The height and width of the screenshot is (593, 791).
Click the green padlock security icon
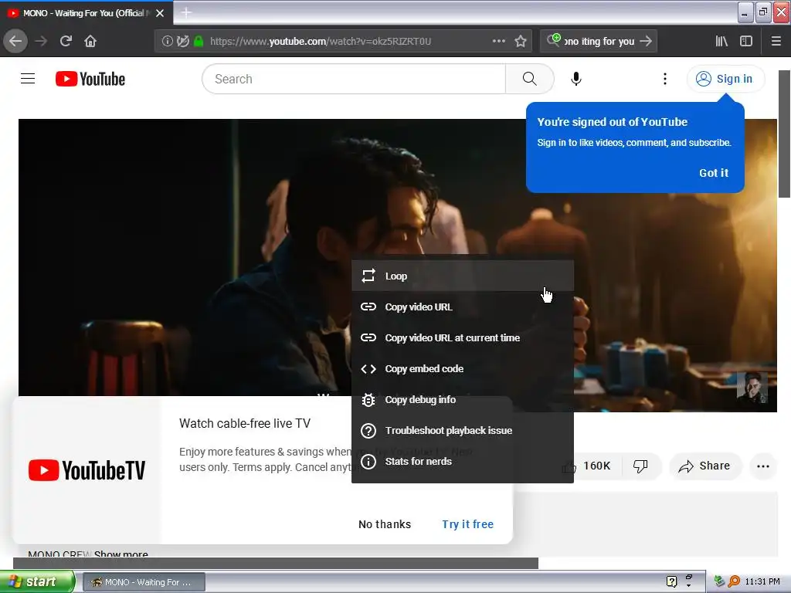199,41
